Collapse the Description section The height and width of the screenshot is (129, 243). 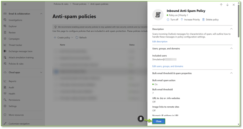pyautogui.click(x=231, y=29)
